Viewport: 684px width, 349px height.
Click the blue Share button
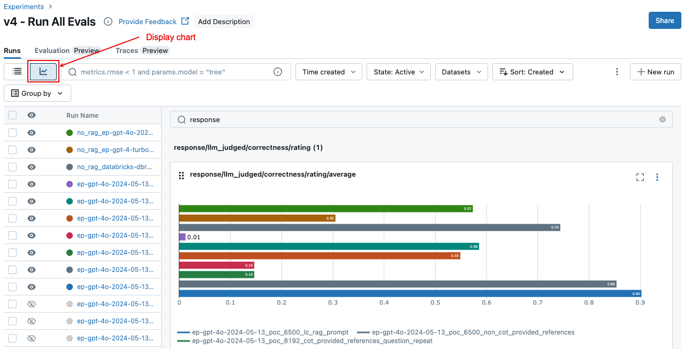coord(665,20)
